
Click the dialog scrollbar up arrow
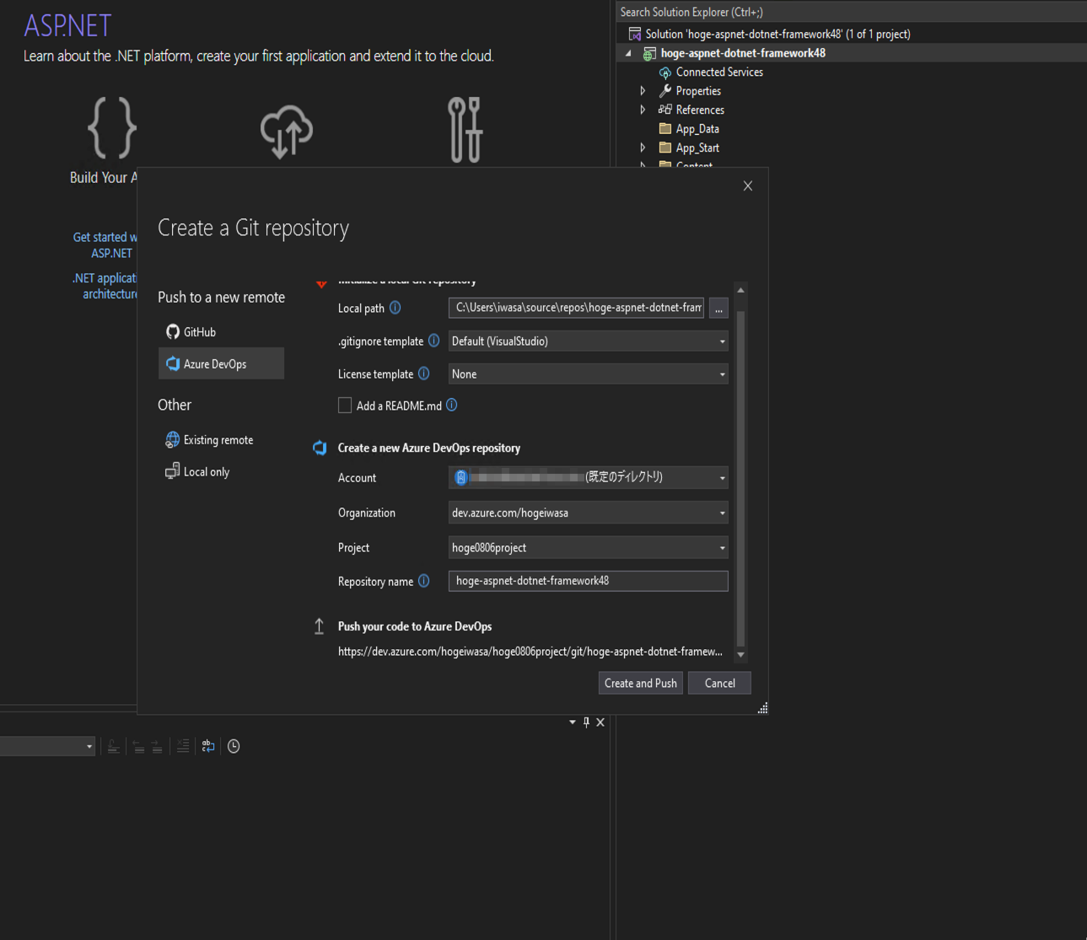pos(740,290)
